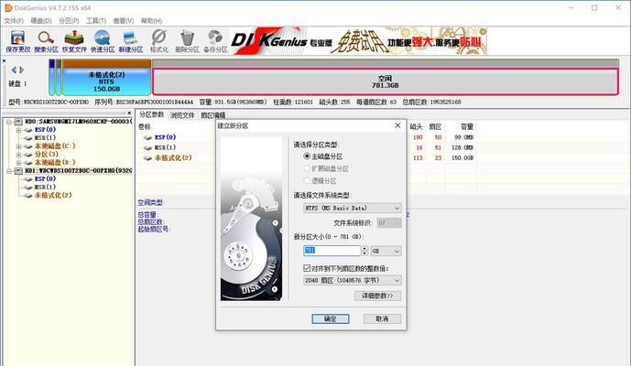Open 帮助(H) menu
This screenshot has height=366, width=631.
pos(151,20)
